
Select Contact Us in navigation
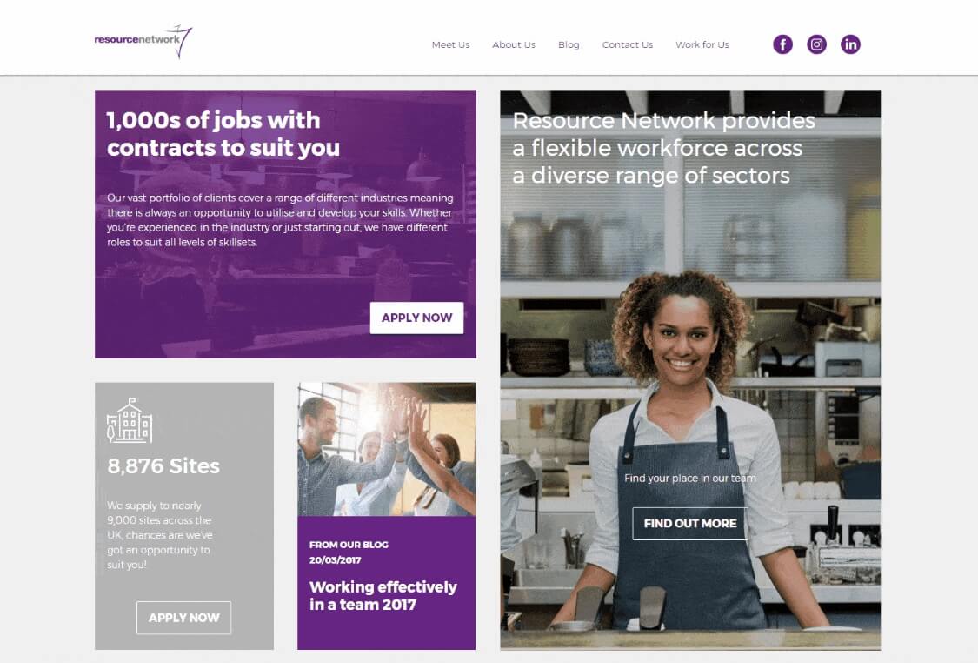coord(627,45)
